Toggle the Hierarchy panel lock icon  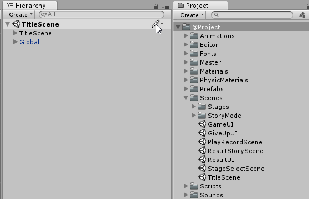(x=156, y=7)
